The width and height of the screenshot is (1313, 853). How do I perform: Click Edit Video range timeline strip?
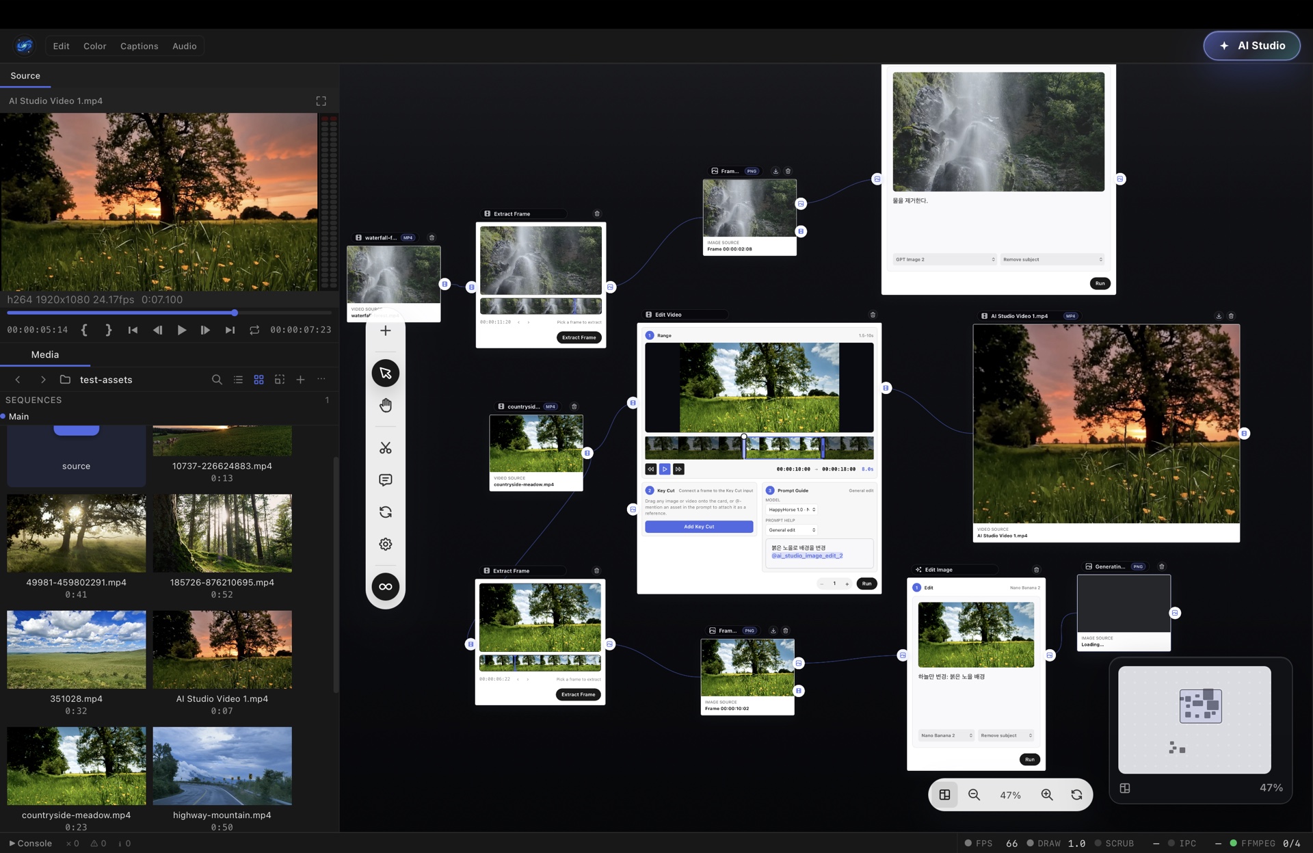[759, 447]
